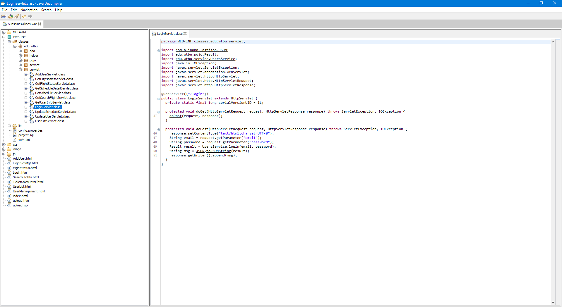Collapse the servlet package node
This screenshot has width=562, height=307.
click(x=20, y=70)
